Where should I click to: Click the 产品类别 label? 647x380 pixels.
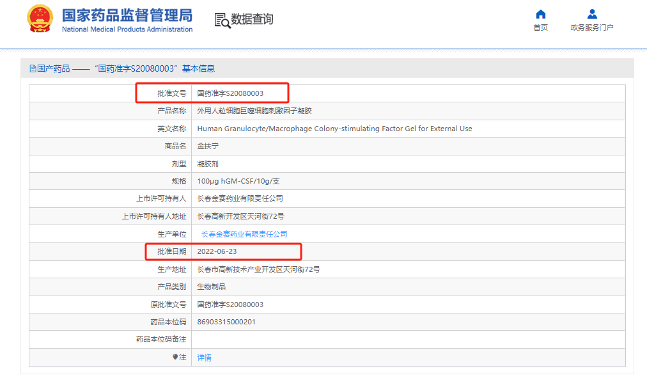(x=171, y=287)
